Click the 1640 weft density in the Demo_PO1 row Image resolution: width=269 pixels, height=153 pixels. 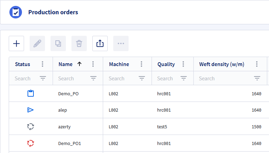click(x=256, y=143)
